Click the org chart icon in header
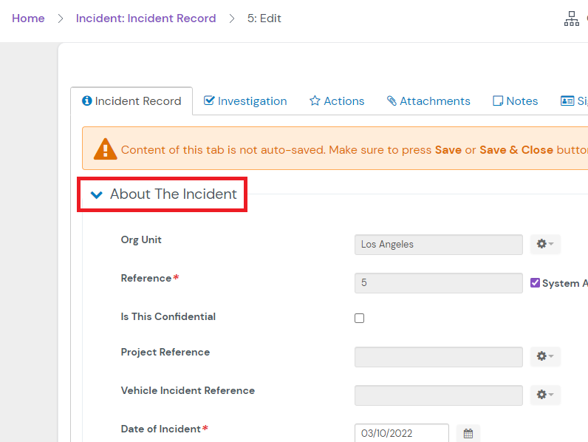The width and height of the screenshot is (588, 442). (571, 19)
